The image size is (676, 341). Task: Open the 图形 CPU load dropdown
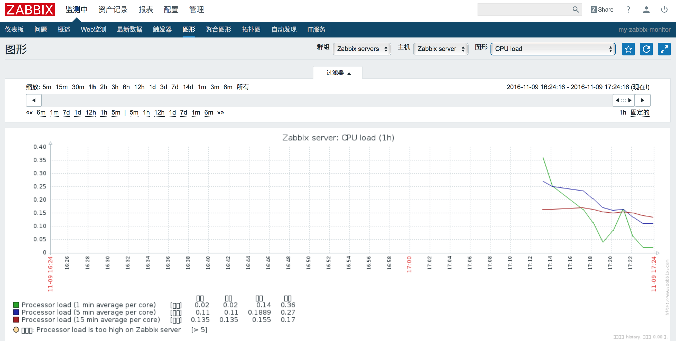(x=553, y=49)
